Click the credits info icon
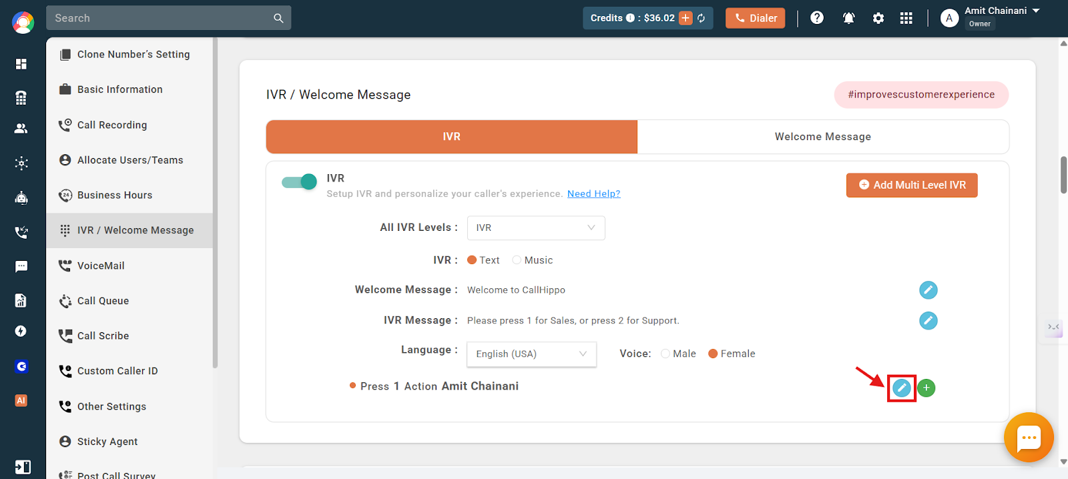Screen dimensions: 1068x479 630,18
